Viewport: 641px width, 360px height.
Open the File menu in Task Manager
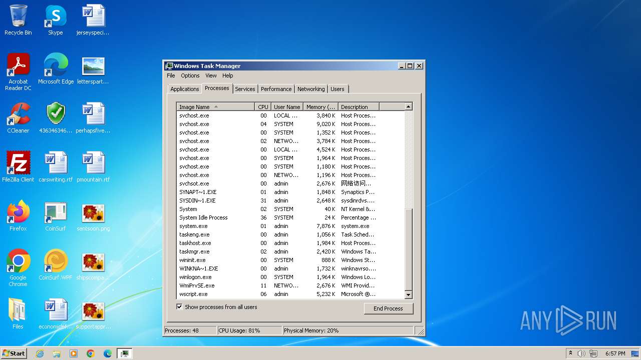(171, 75)
